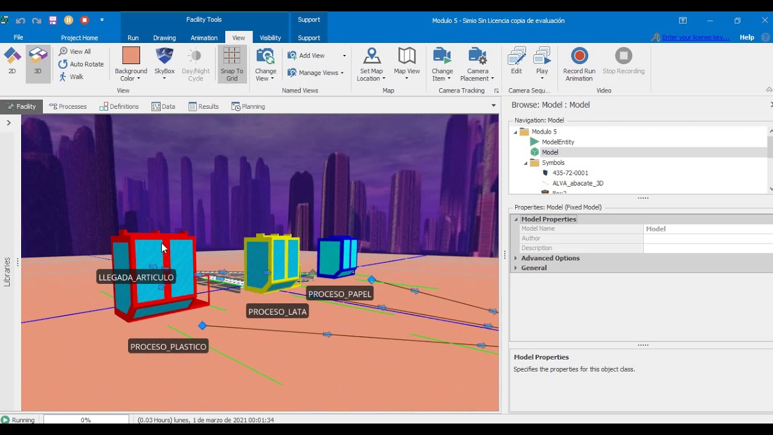This screenshot has height=435, width=773.
Task: Collapse the Modulo 5 tree node
Action: (515, 132)
